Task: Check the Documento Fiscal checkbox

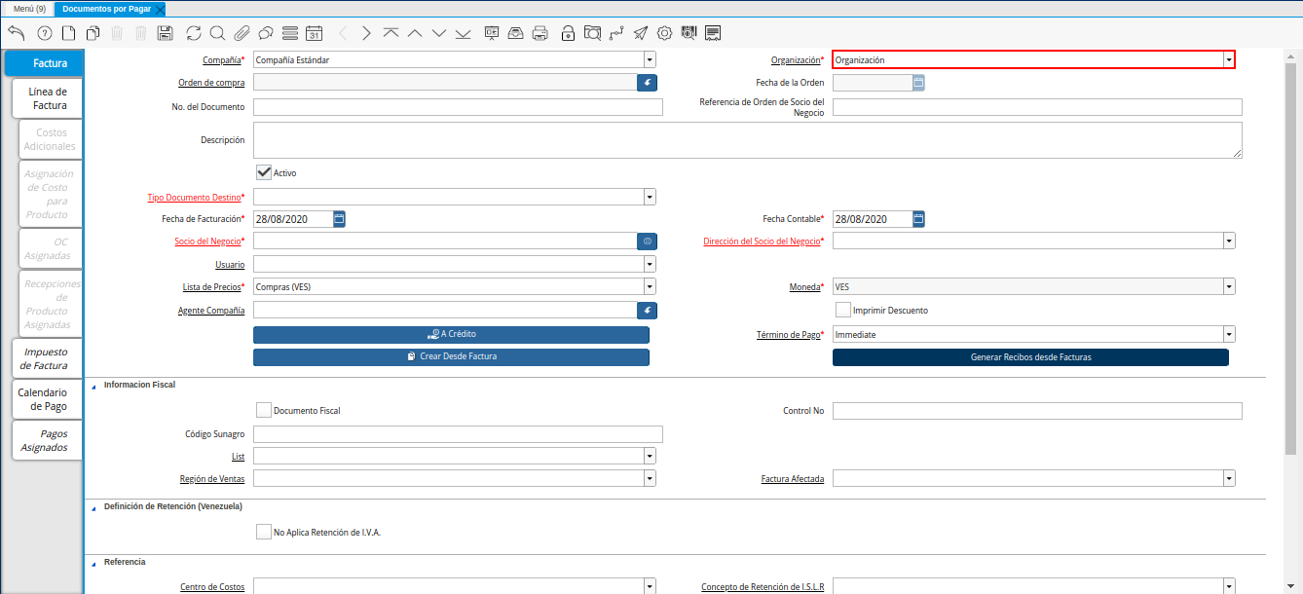Action: pyautogui.click(x=263, y=410)
